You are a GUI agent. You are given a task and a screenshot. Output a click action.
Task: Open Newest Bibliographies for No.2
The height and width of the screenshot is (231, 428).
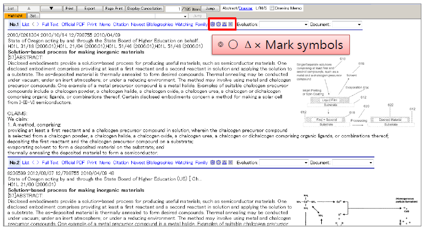pos(152,162)
